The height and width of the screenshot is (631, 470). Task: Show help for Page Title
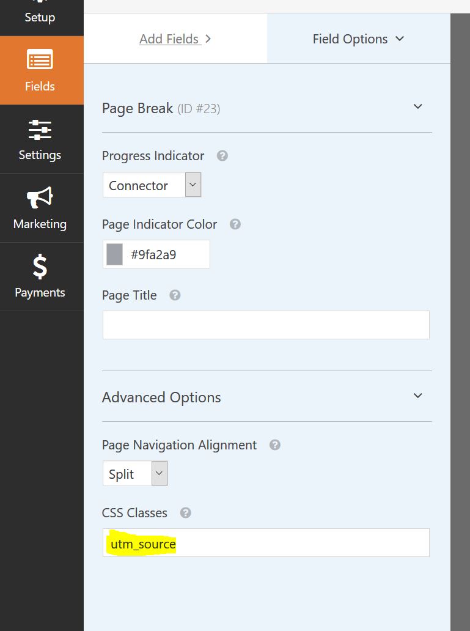(x=175, y=295)
